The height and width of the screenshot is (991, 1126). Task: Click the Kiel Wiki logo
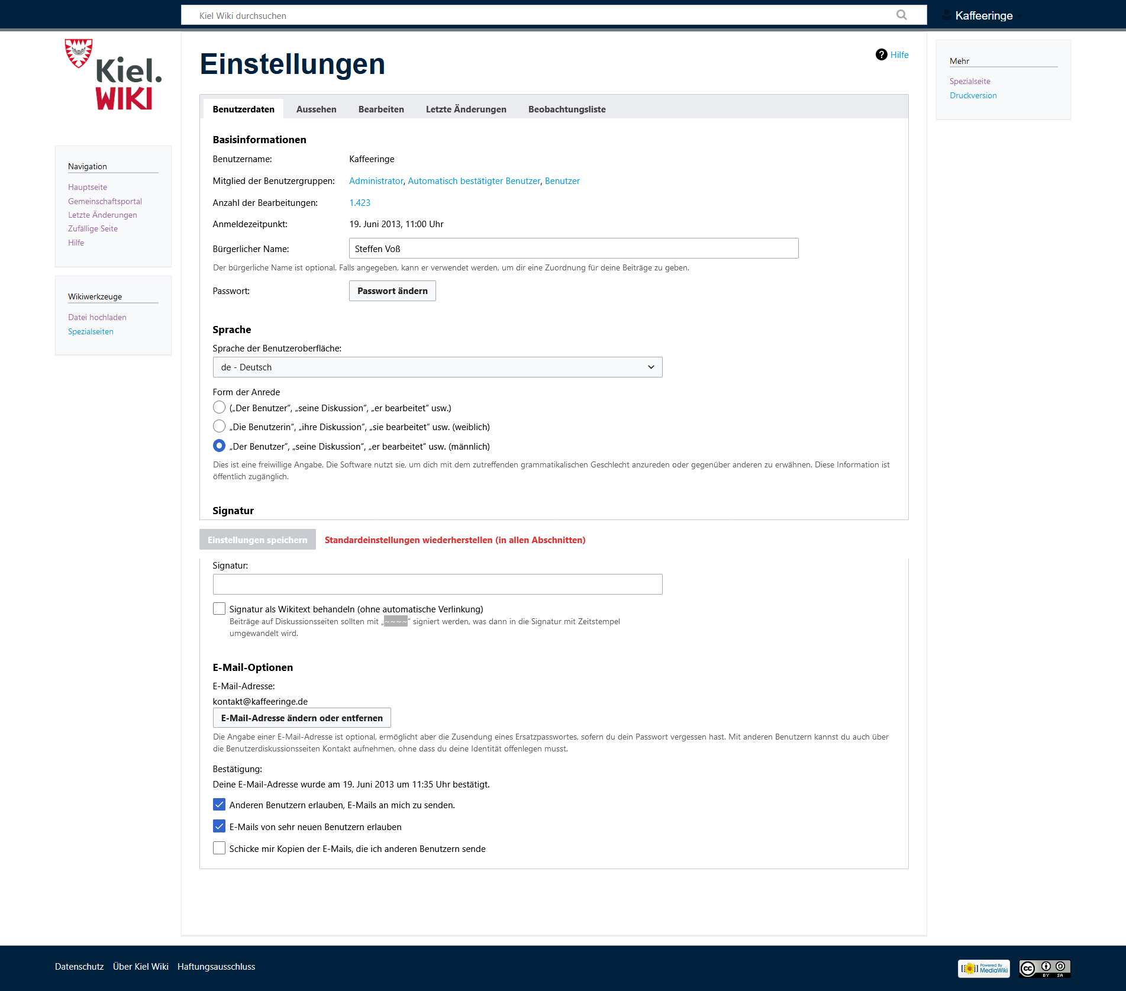(x=113, y=75)
